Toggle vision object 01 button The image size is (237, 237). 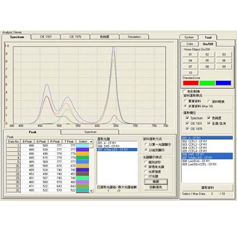click(x=190, y=54)
